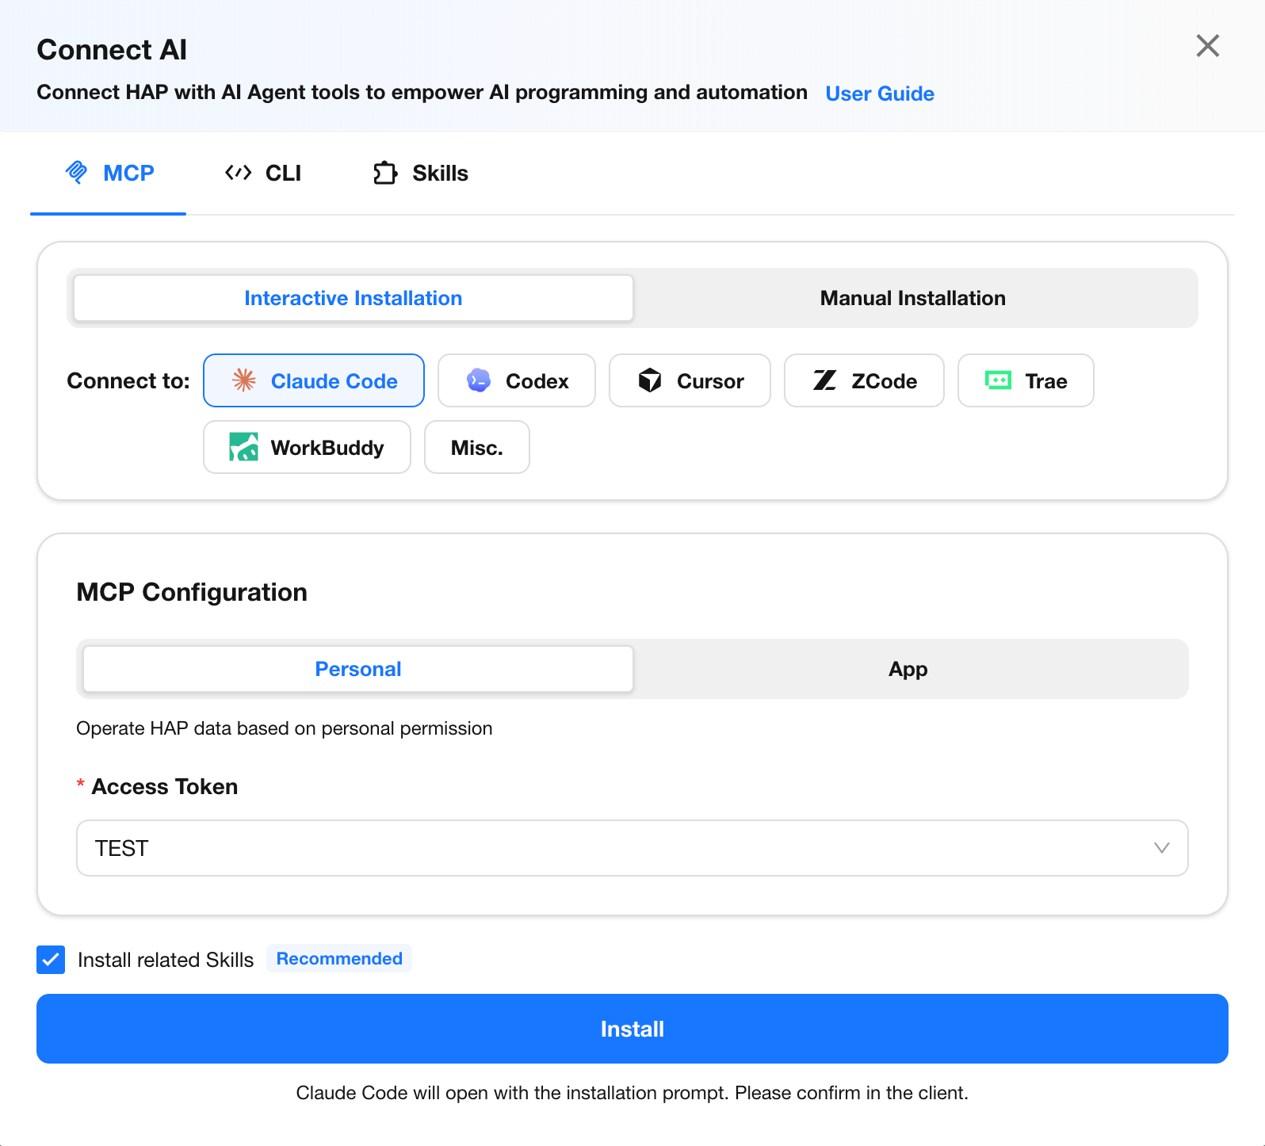The height and width of the screenshot is (1146, 1265).
Task: Click the Claude Code starburst logo
Action: (244, 380)
